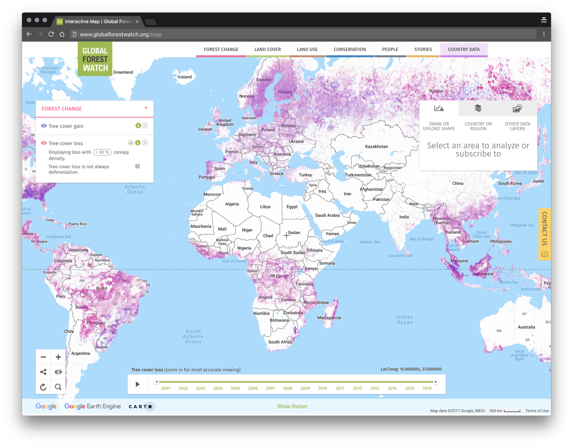
Task: Open the Forest Change menu
Action: 221,50
